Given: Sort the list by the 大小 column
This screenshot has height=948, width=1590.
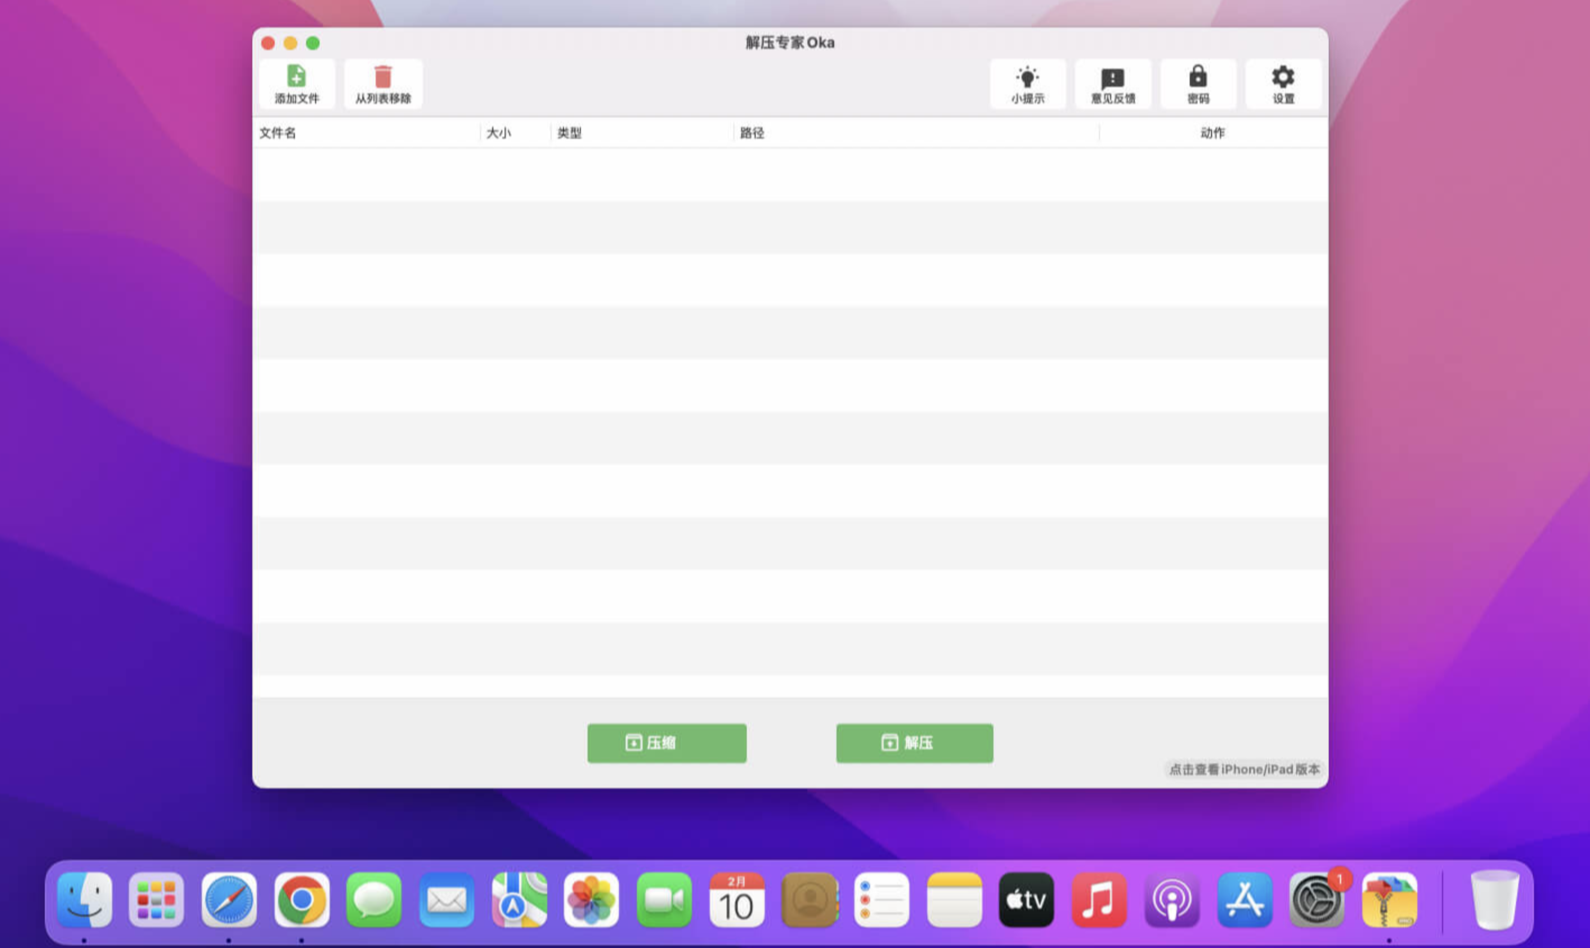Looking at the screenshot, I should click(x=498, y=133).
